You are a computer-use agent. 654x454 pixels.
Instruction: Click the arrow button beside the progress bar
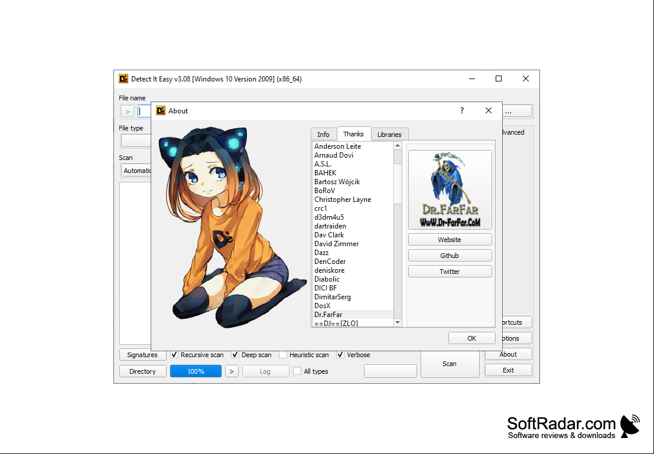[x=232, y=371]
